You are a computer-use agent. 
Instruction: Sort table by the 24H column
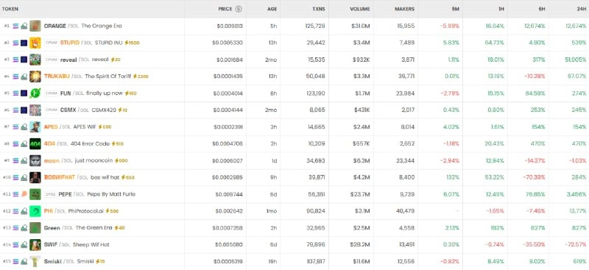tap(582, 9)
